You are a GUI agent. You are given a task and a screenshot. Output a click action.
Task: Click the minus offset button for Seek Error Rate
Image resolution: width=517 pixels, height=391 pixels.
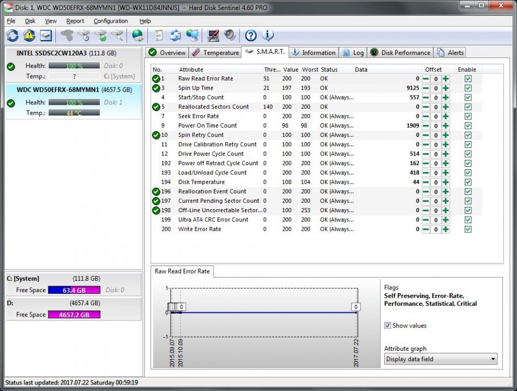point(426,116)
